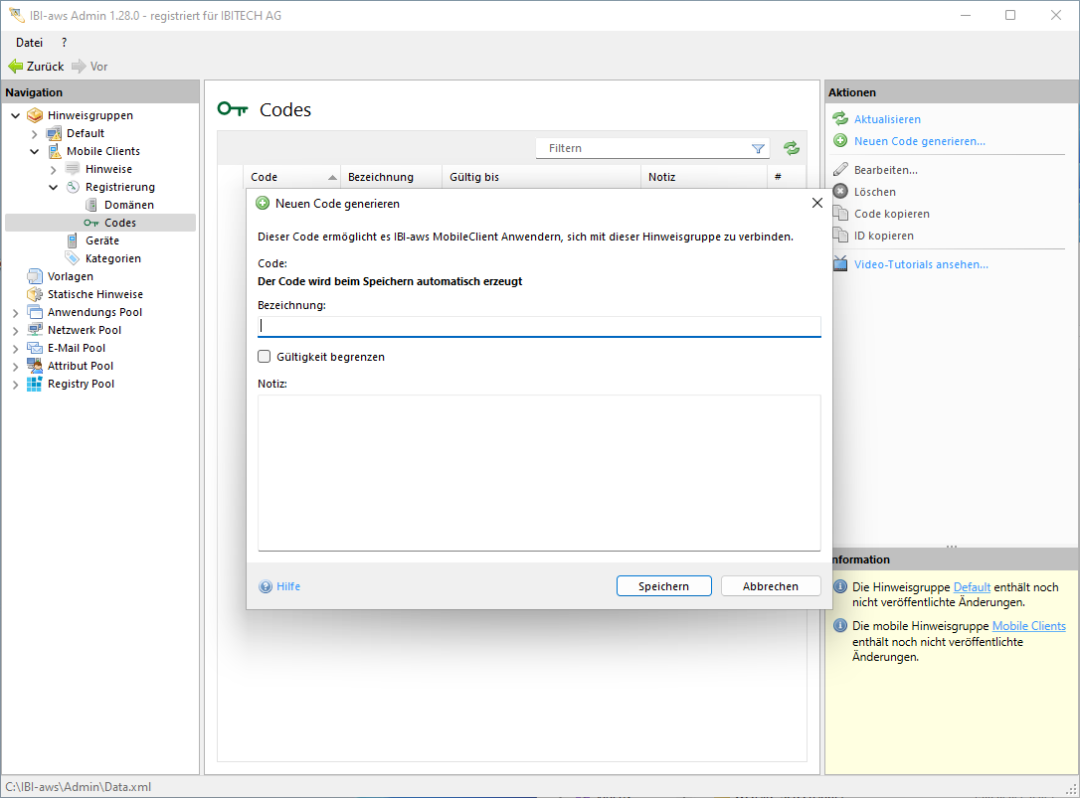This screenshot has width=1080, height=798.
Task: Select the Geräte device icon in tree
Action: pyautogui.click(x=73, y=240)
